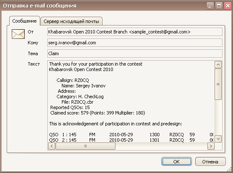Click the vertical scrollbar thumb of the message text
This screenshot has height=173, width=233.
218,84
